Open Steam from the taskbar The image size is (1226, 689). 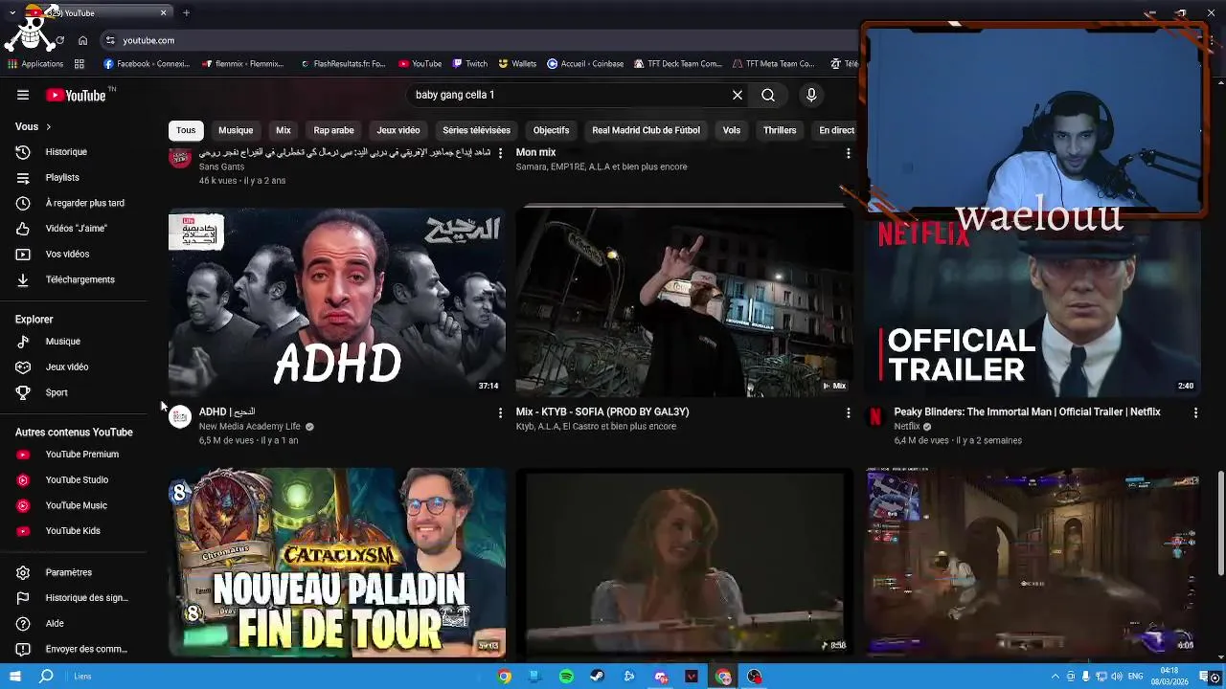tap(598, 677)
